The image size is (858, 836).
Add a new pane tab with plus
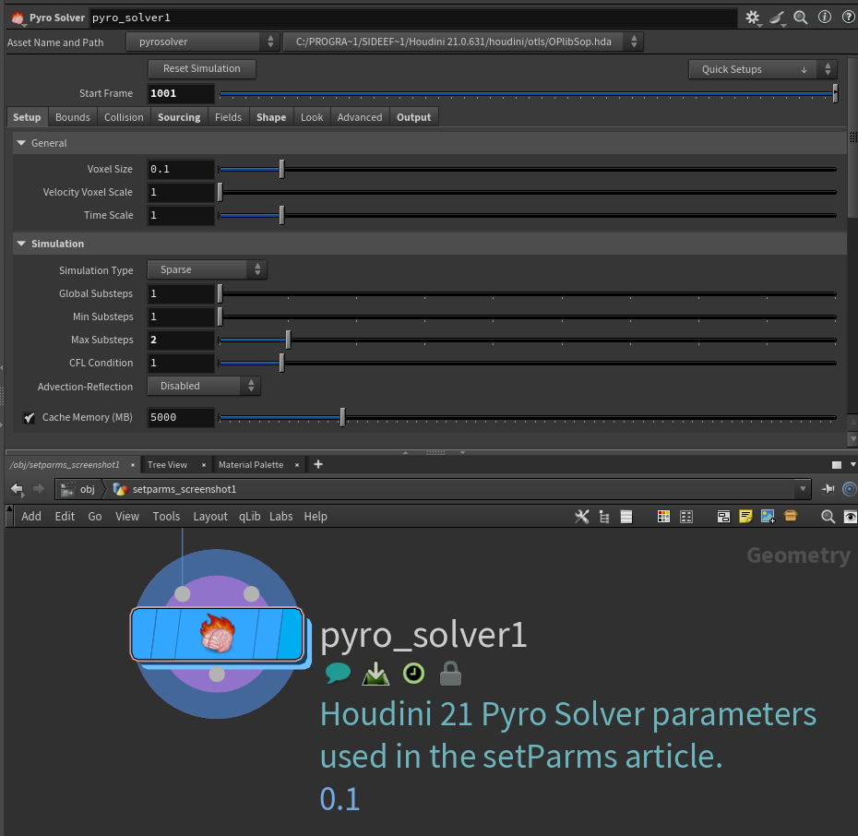(x=318, y=464)
